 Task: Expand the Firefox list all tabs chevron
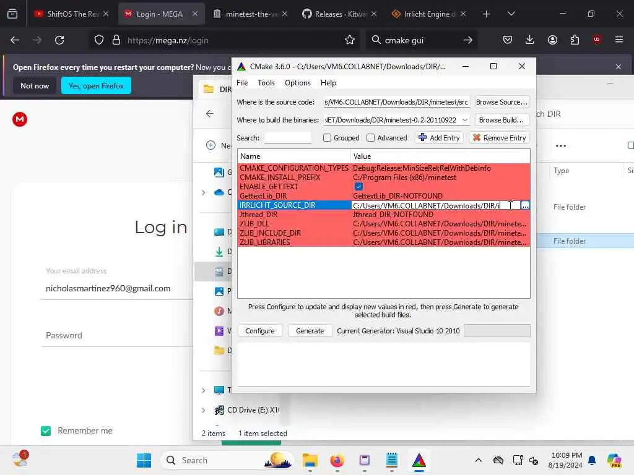[511, 14]
